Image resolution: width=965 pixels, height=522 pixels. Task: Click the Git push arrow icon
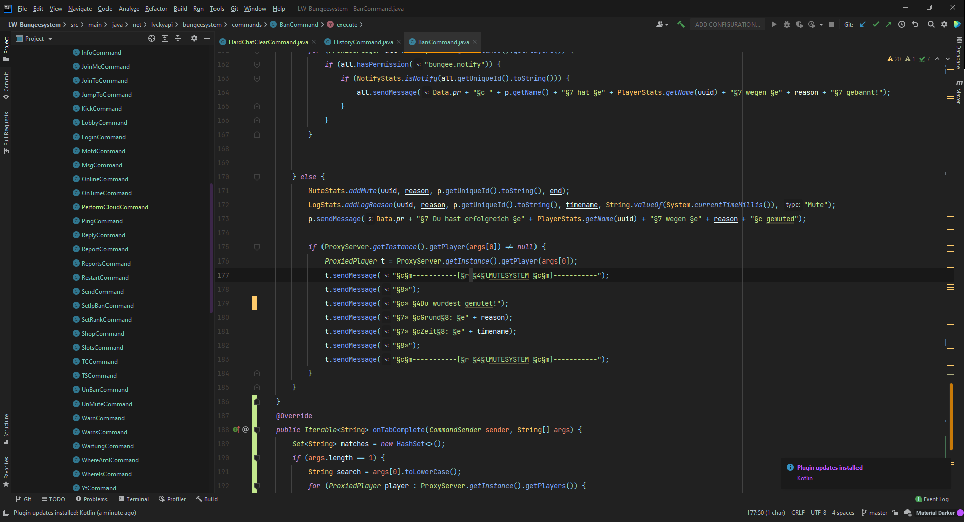click(x=888, y=24)
